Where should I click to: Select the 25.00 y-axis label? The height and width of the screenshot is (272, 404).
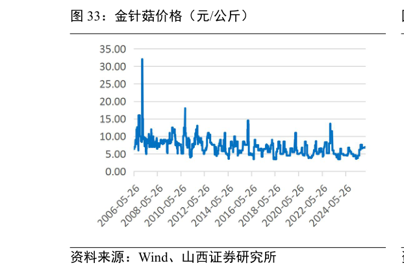coord(112,84)
